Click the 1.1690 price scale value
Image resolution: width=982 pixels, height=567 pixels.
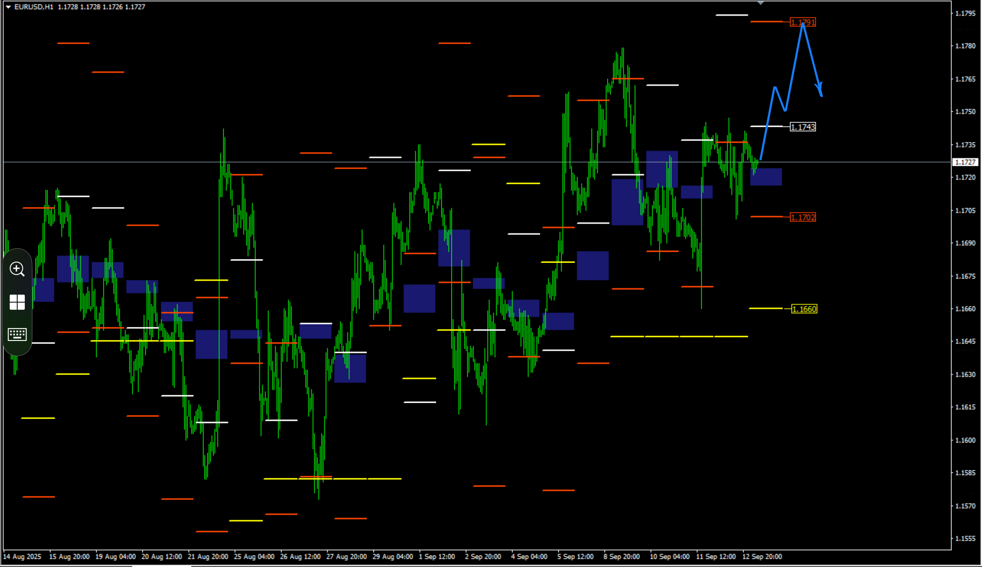click(965, 243)
